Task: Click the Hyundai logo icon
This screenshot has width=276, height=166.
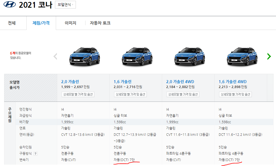Action: click(x=10, y=4)
